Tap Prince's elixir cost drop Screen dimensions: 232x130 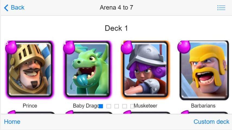[x=11, y=47]
